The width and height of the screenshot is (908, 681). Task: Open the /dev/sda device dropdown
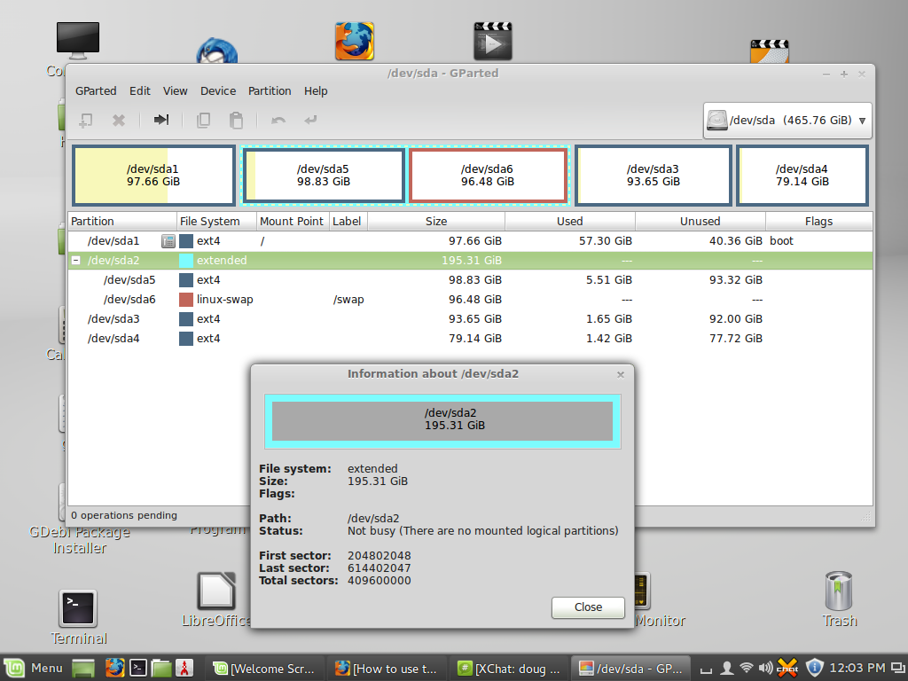point(787,121)
